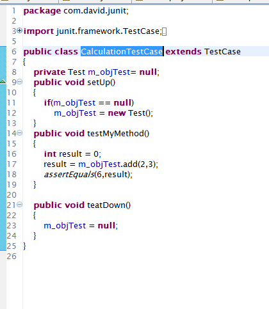Click the 'int' keyword on line 16
The image size is (269, 309).
[50, 154]
